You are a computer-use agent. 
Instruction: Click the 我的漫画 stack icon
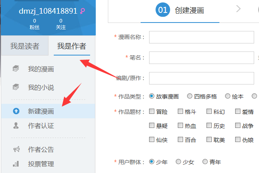(16, 69)
